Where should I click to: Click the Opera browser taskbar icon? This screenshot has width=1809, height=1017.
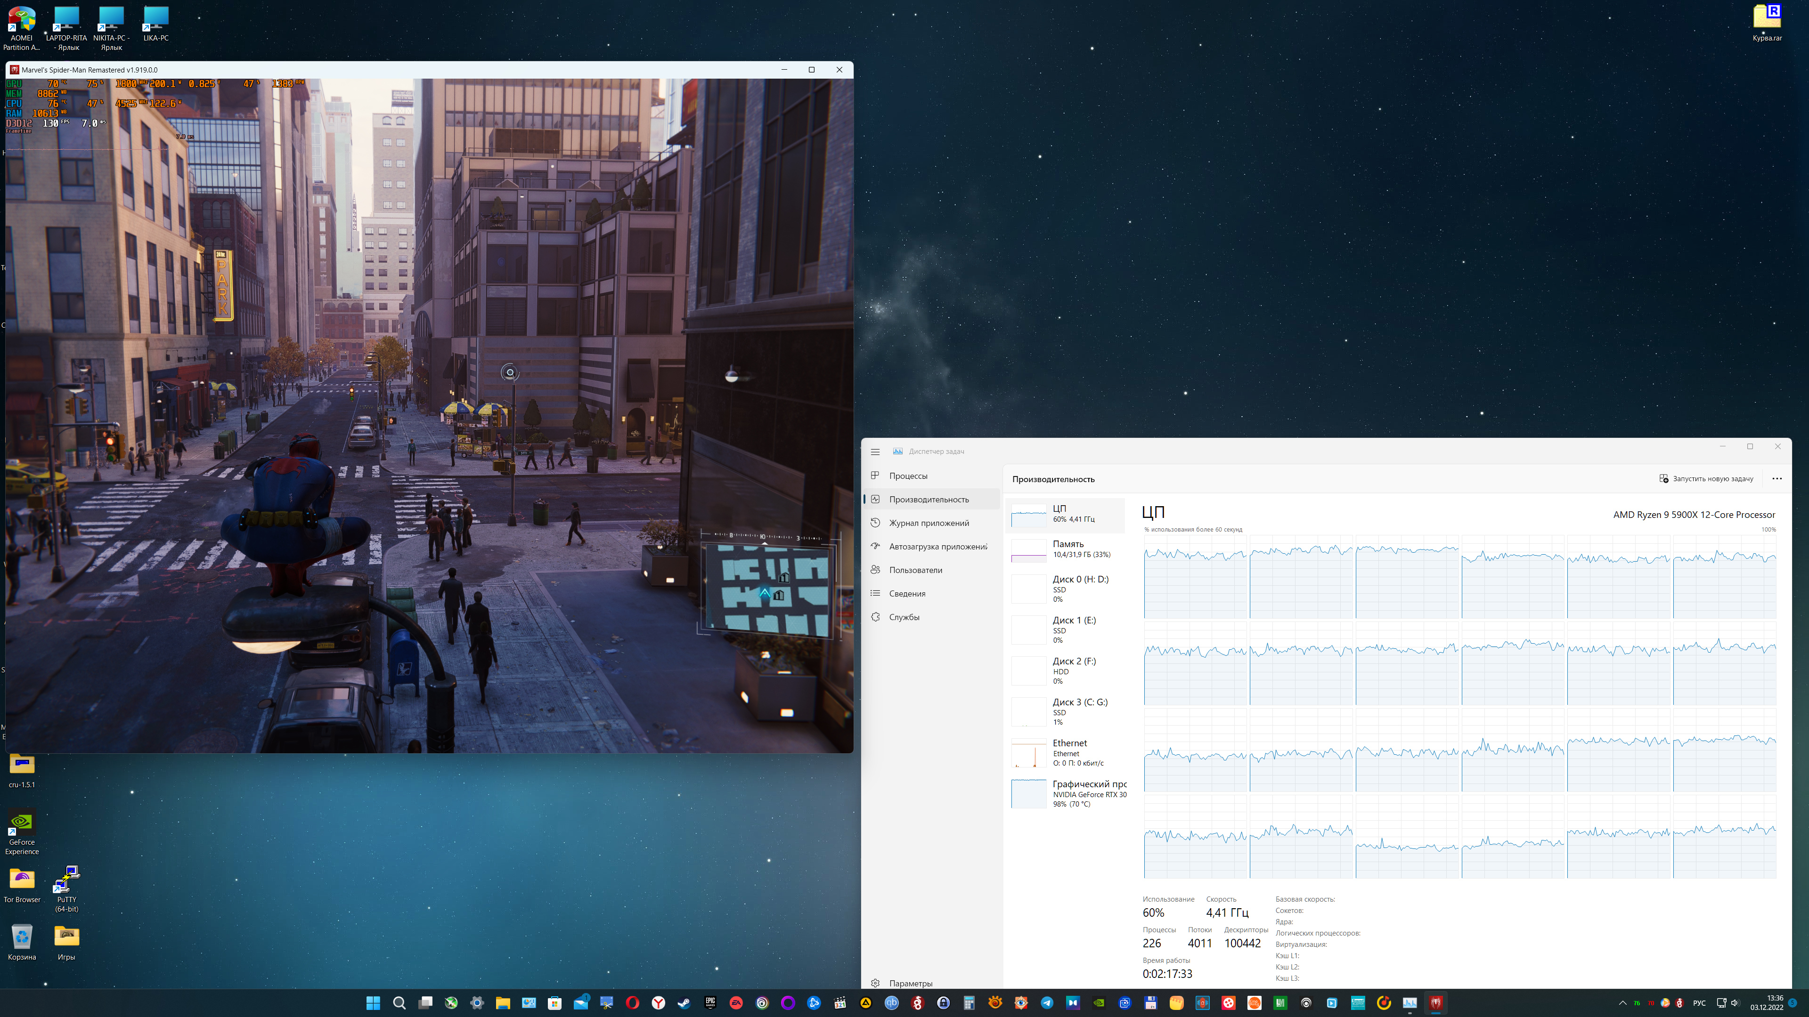point(632,1003)
